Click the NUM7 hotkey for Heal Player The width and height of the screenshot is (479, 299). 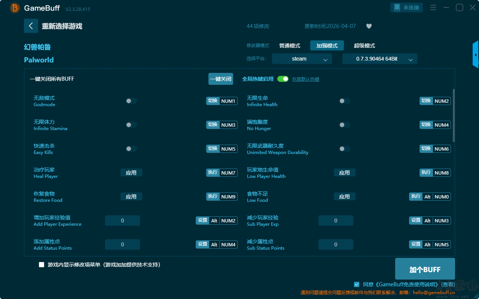coord(222,173)
